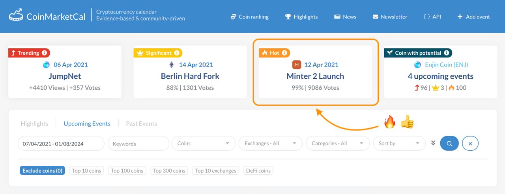The image size is (505, 194).
Task: Open the JumpNet event
Action: click(x=65, y=76)
